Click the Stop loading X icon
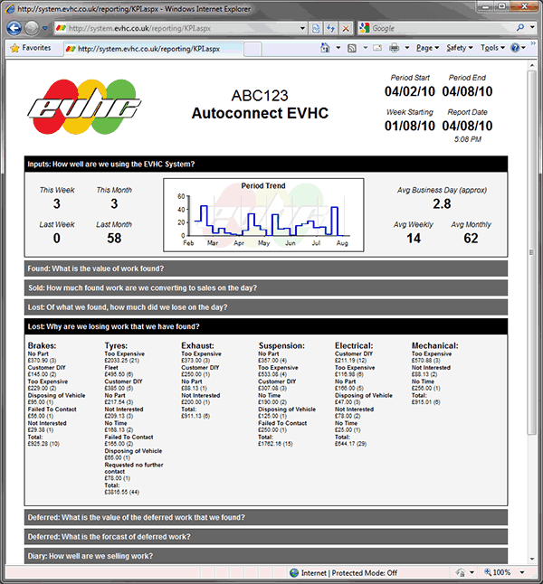543x584 pixels. 345,28
